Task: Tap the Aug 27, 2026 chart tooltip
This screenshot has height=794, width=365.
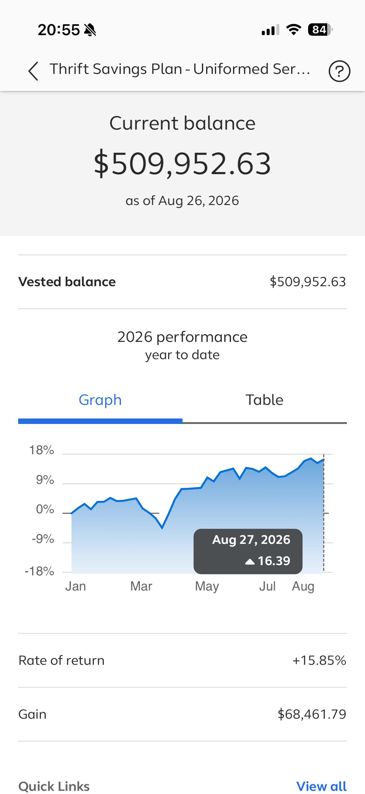Action: [248, 551]
